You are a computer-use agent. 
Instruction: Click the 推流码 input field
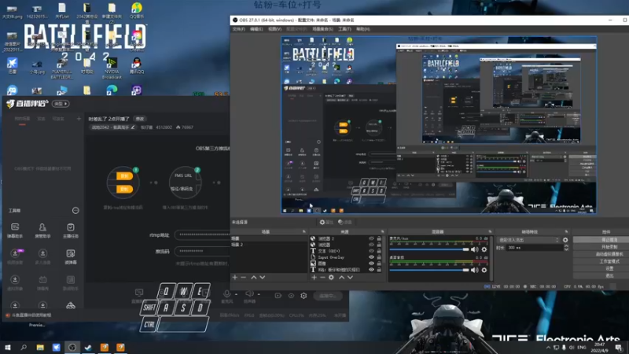coord(203,251)
